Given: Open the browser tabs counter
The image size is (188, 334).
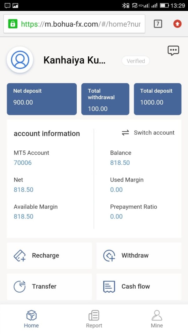Looking at the screenshot, I should [x=158, y=23].
